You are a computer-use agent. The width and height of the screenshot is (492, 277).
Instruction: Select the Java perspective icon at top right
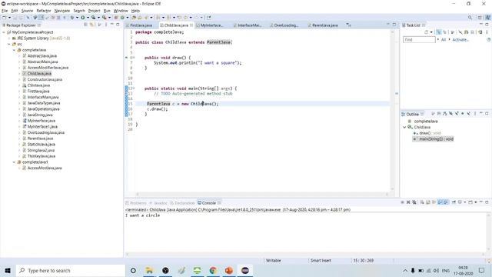tap(488, 18)
